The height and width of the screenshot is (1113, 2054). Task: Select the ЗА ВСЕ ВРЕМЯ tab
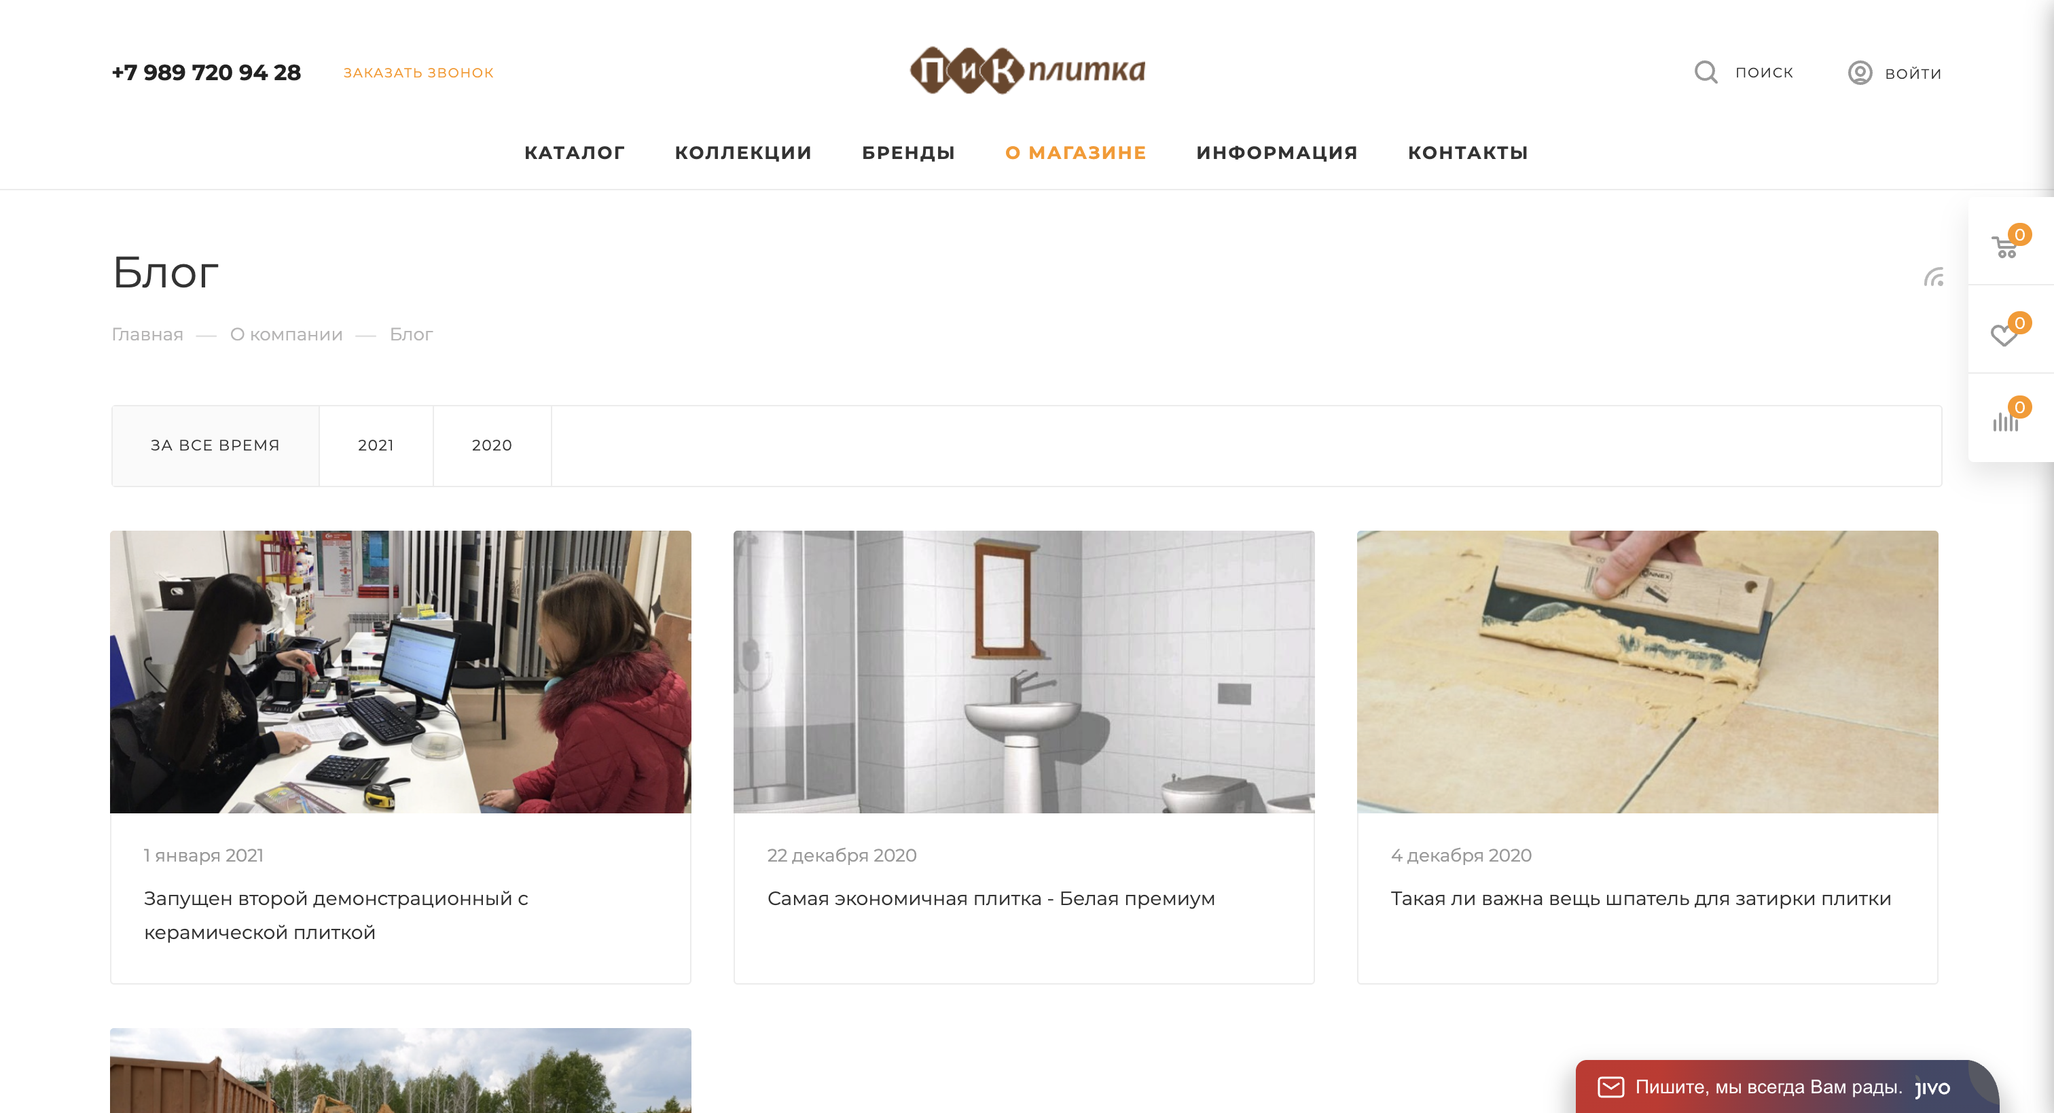click(x=215, y=446)
